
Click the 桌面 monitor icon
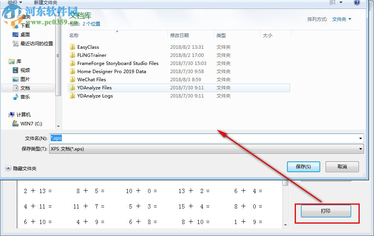coord(15,34)
